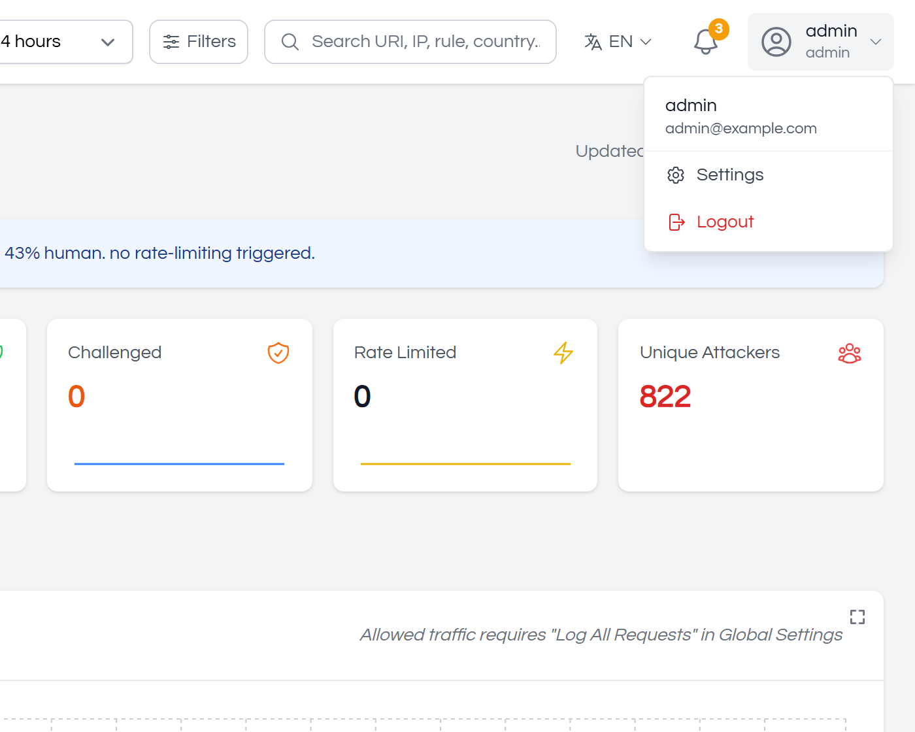Collapse the admin account menu chevron
Viewport: 915px width, 732px height.
click(876, 42)
